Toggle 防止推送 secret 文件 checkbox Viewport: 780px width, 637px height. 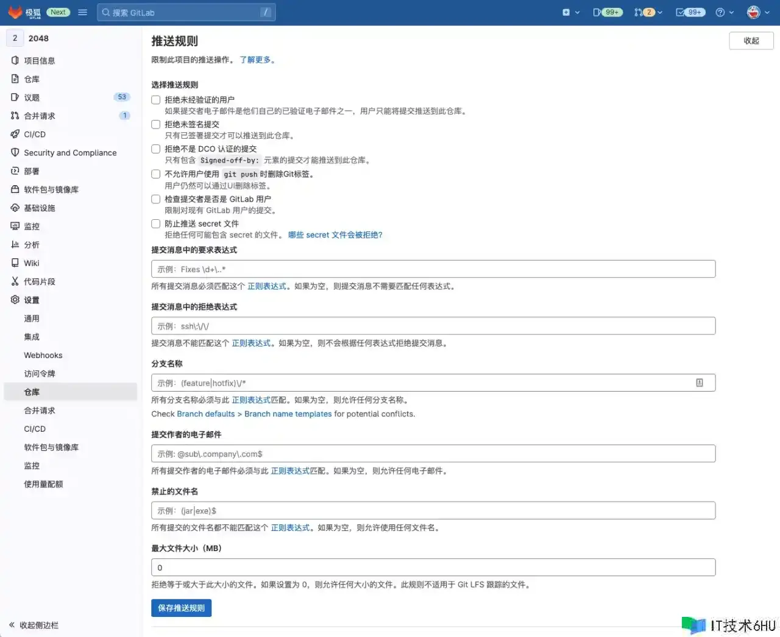[156, 223]
